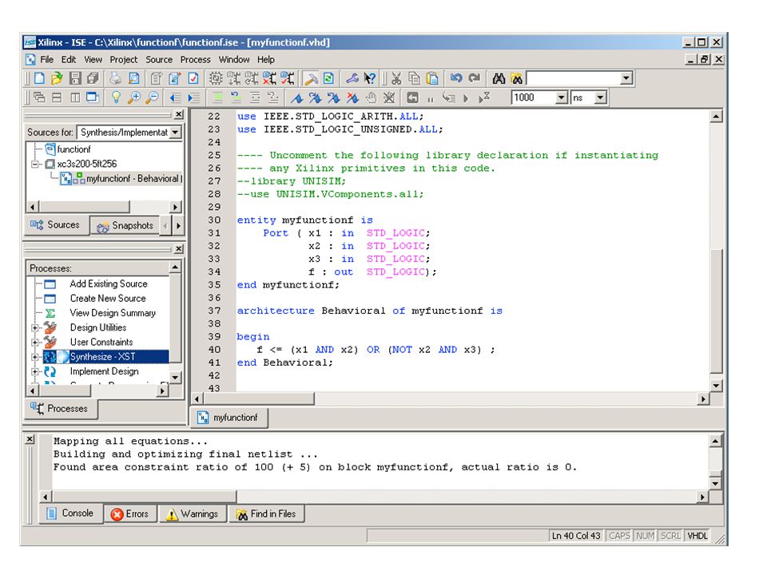Expand the Synthesize - XST process node

(x=34, y=357)
